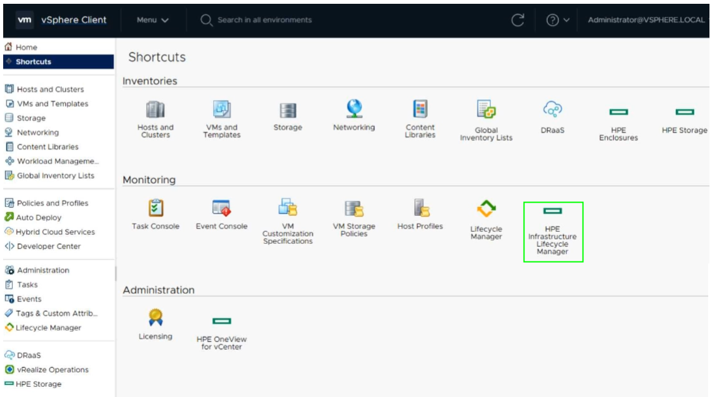This screenshot has height=397, width=712.
Task: Open Host Profiles shortcut
Action: pyautogui.click(x=420, y=214)
